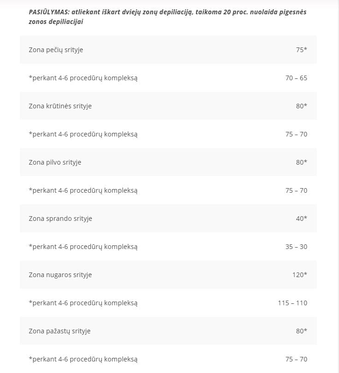
Task: Select the 'Zona pažastų srityje' row
Action: [x=168, y=331]
